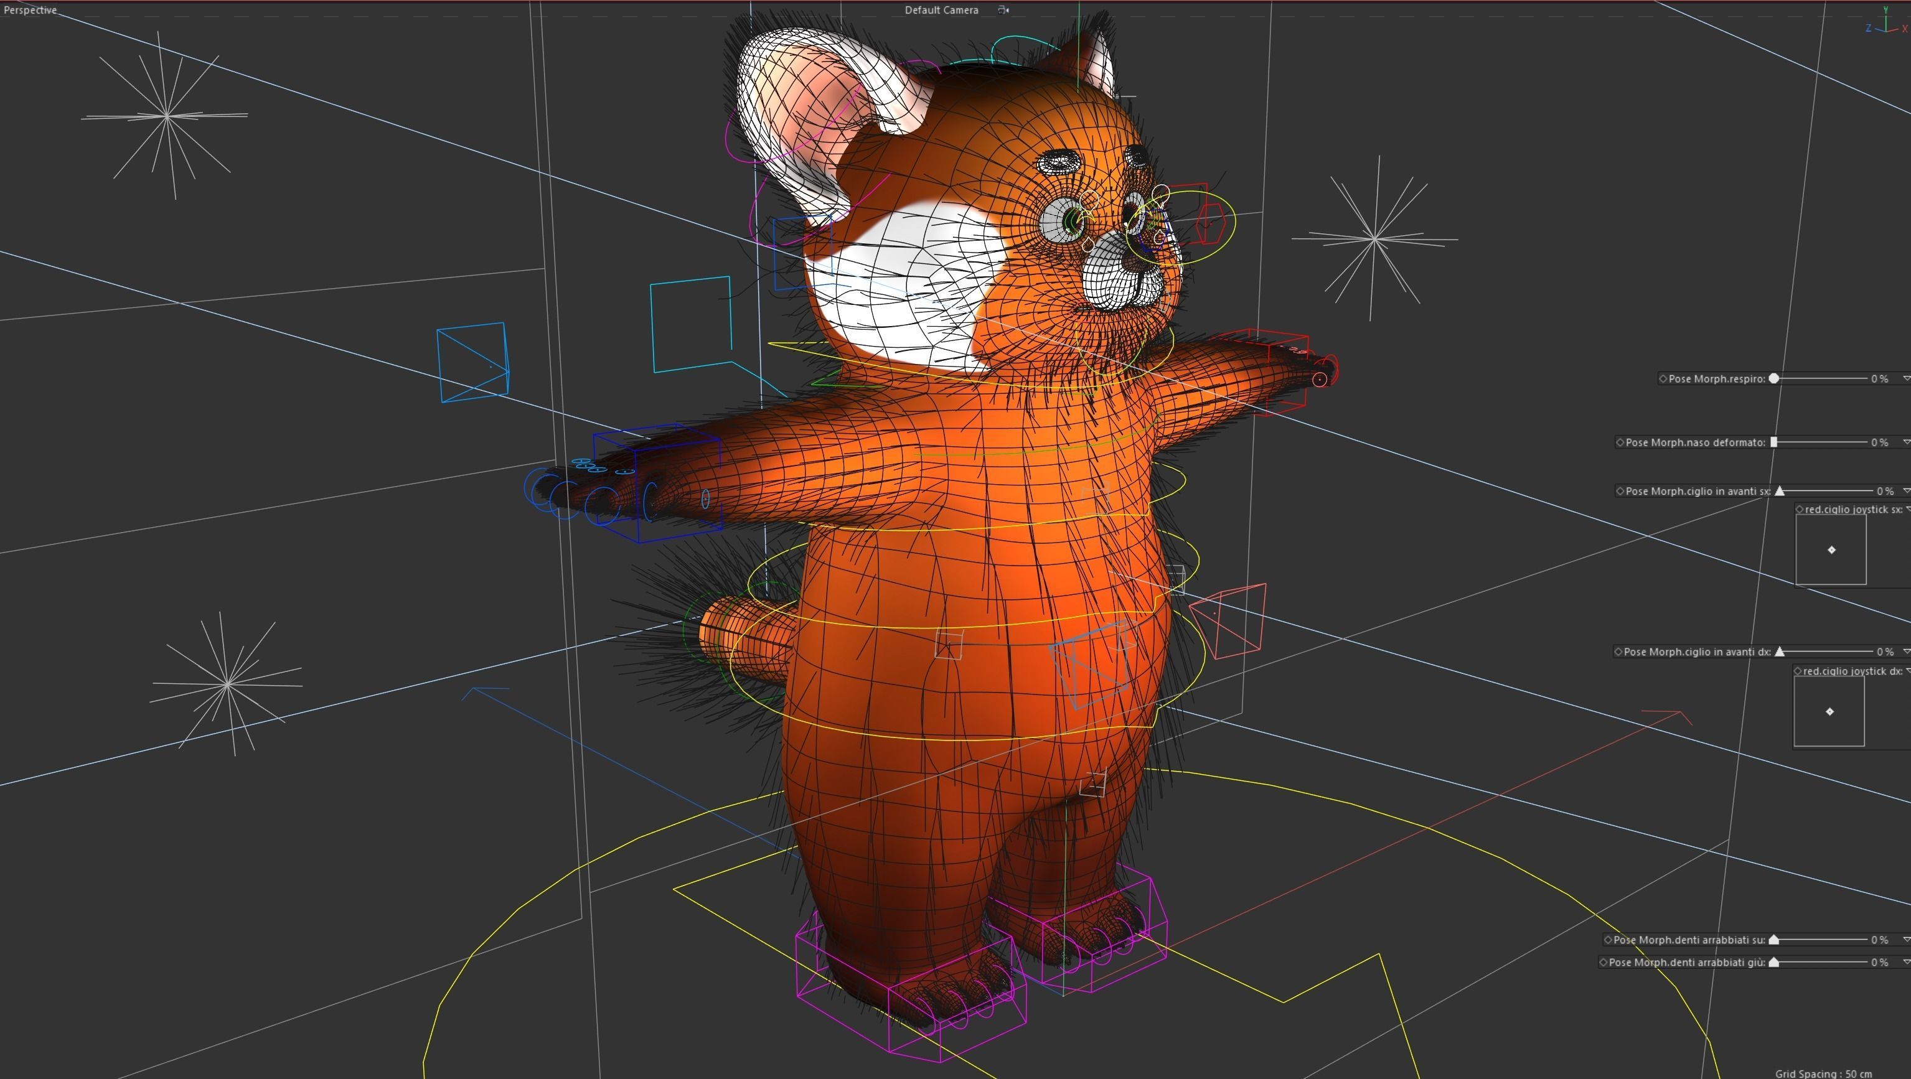Click the 0 % value of ciglio in avanti dx
The image size is (1911, 1079).
[1885, 652]
